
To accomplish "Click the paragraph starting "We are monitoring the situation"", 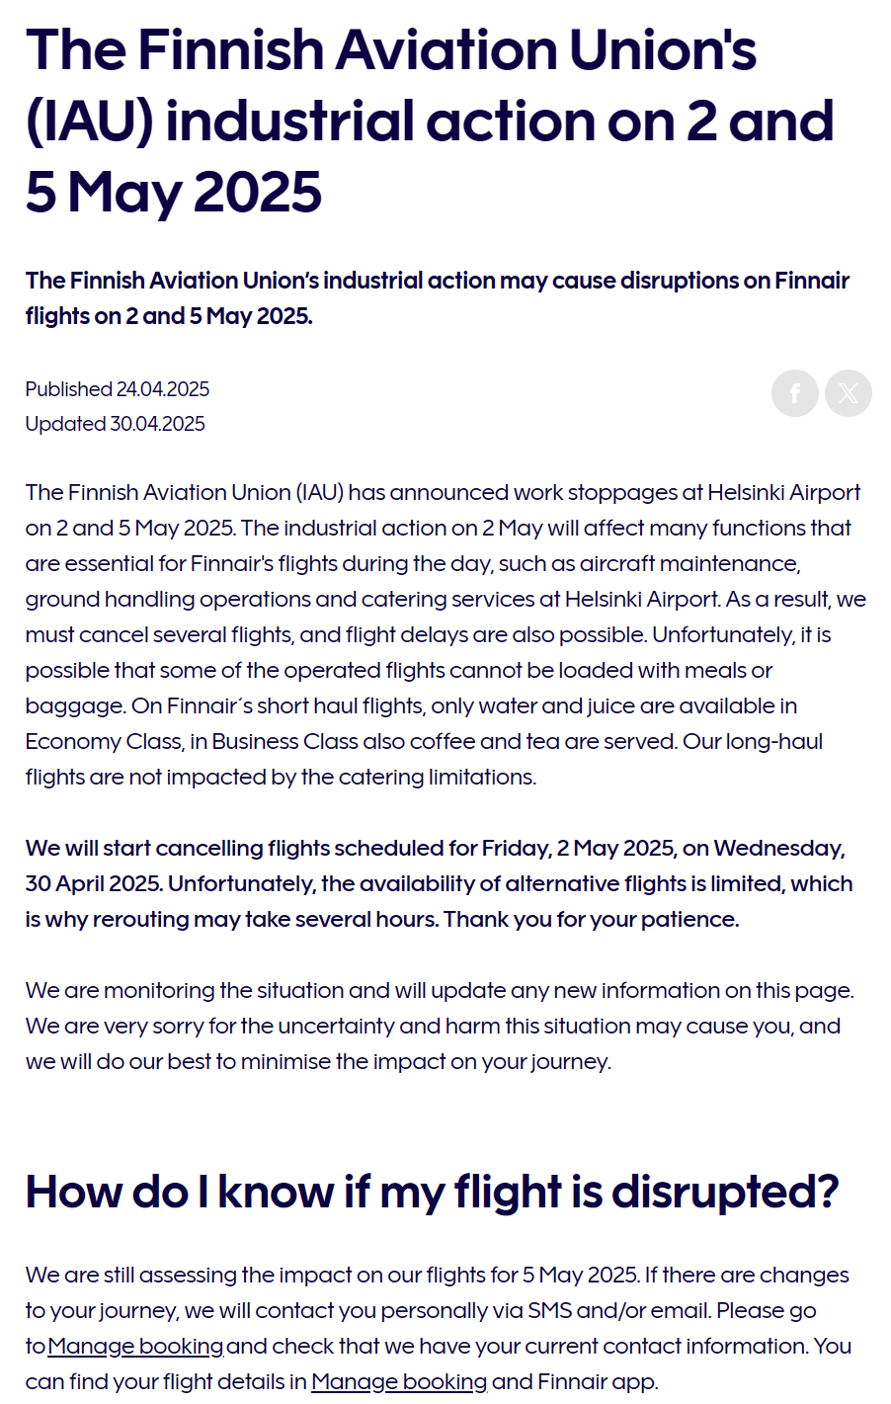I will click(x=440, y=1026).
